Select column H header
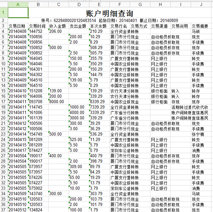The image size is (213, 212). [x=160, y=4]
